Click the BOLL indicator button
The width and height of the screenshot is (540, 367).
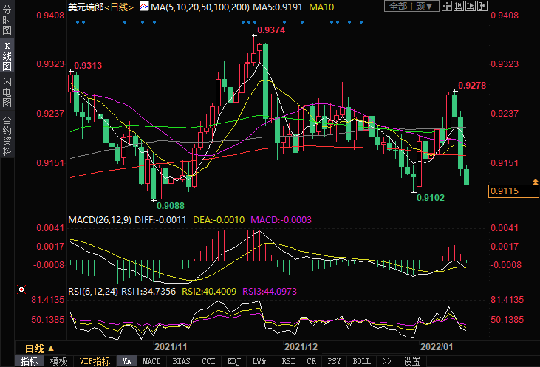[x=361, y=361]
